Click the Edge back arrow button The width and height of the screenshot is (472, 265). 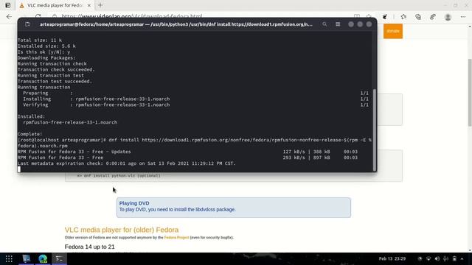tap(9, 16)
